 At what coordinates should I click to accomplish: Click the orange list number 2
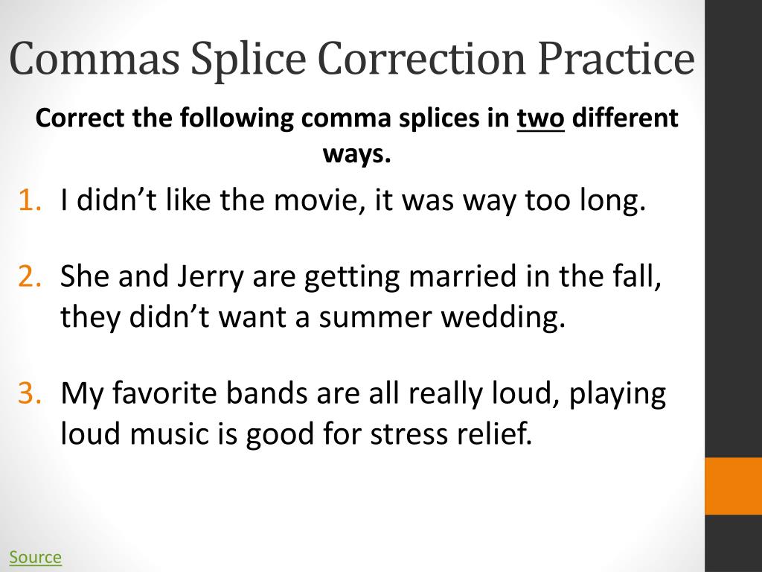point(30,277)
